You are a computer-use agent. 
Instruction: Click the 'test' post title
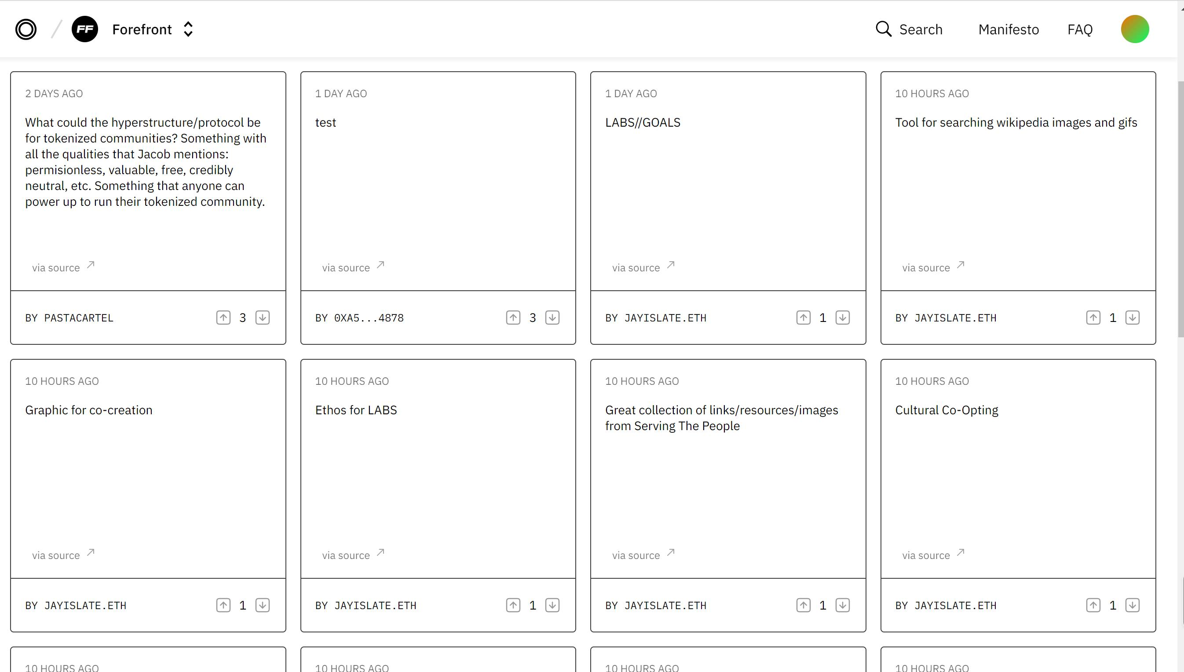coord(326,122)
